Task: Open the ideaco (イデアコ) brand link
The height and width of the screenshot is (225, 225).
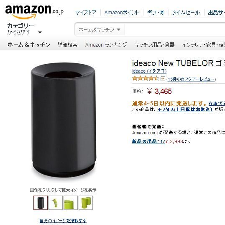Action: tap(149, 71)
